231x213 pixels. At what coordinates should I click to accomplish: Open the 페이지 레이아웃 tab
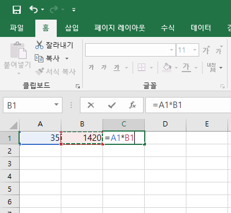point(120,28)
